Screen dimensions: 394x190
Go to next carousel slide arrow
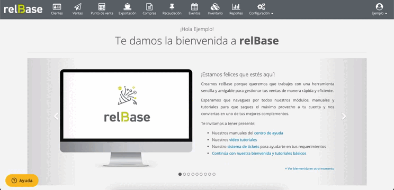[344, 116]
